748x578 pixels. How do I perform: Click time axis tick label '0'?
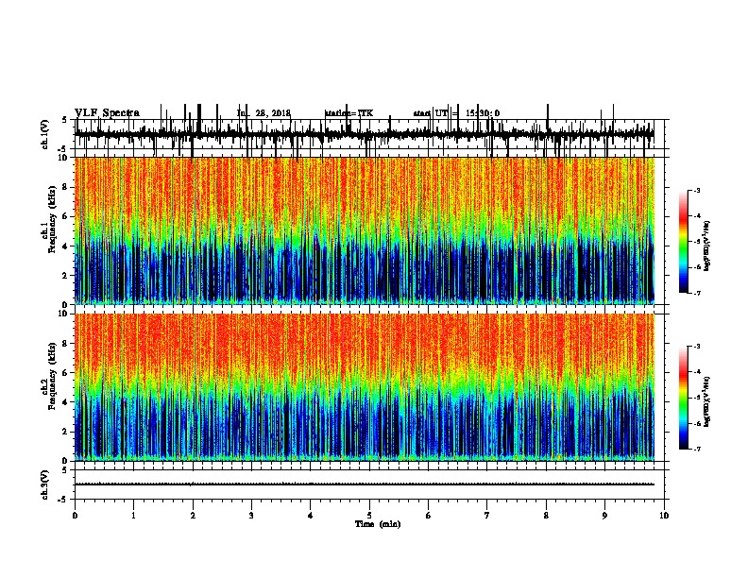pyautogui.click(x=75, y=516)
